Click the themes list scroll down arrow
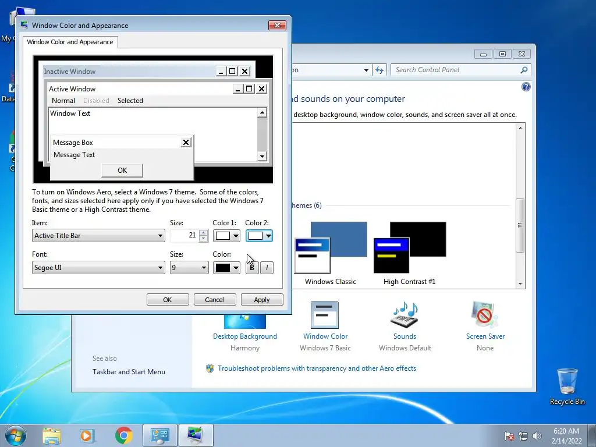596x447 pixels. [x=520, y=284]
